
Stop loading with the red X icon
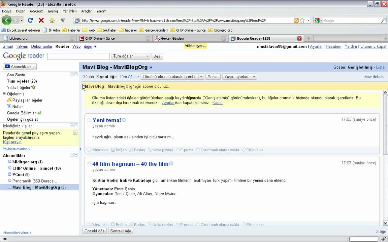pos(41,20)
